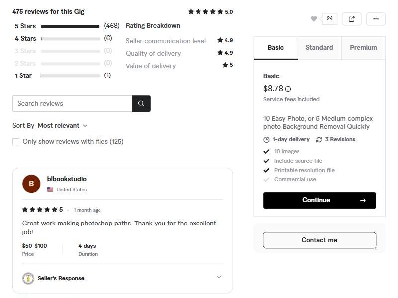Click blbookstudio's round B avatar
Screen dimensions: 398x298
click(31, 184)
